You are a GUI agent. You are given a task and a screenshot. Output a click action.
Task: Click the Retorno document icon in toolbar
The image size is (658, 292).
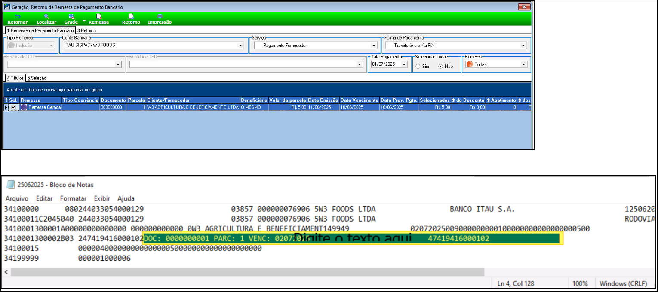131,16
